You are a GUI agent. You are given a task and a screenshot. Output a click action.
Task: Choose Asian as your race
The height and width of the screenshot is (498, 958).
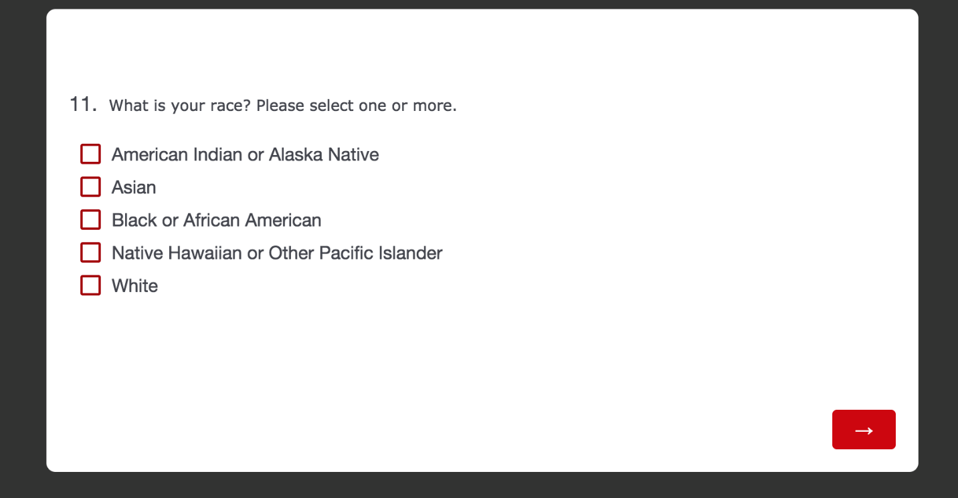pos(90,186)
